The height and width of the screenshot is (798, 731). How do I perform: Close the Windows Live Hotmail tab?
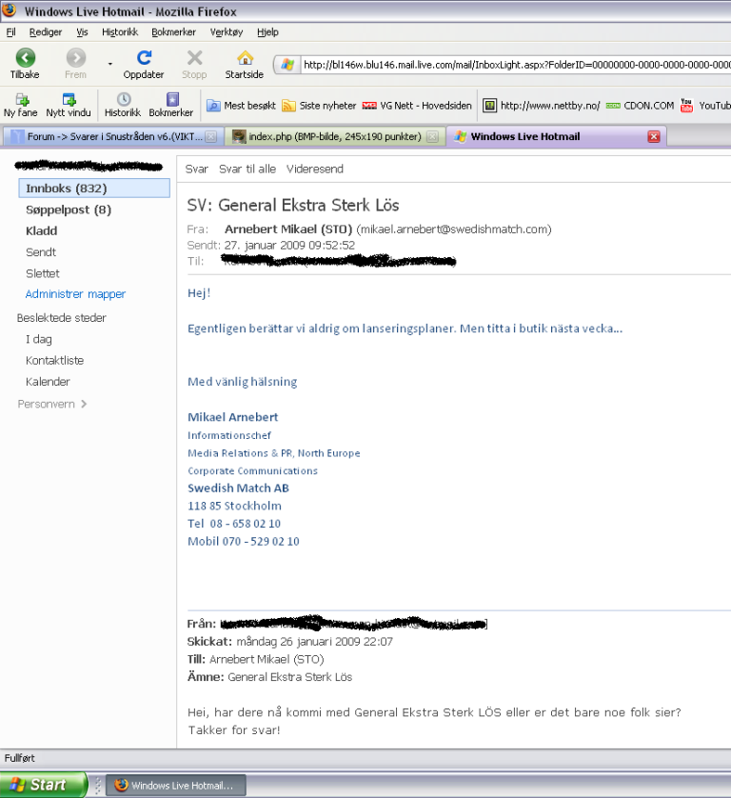click(654, 136)
